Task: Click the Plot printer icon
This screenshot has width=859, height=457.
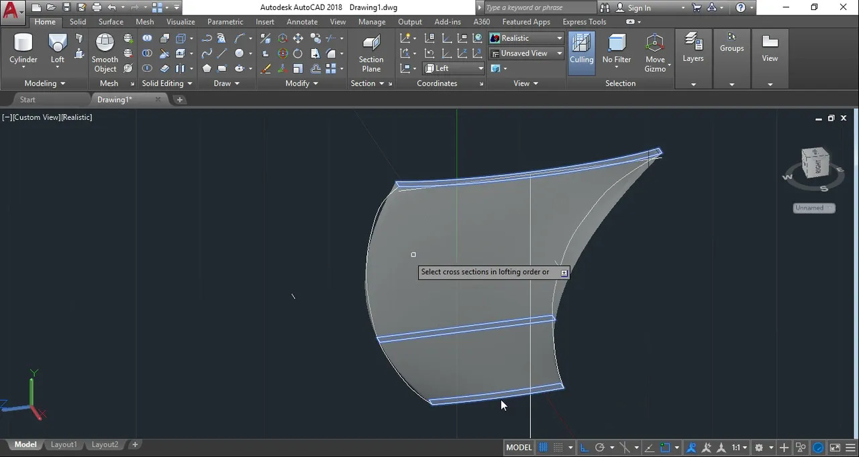Action: 97,7
